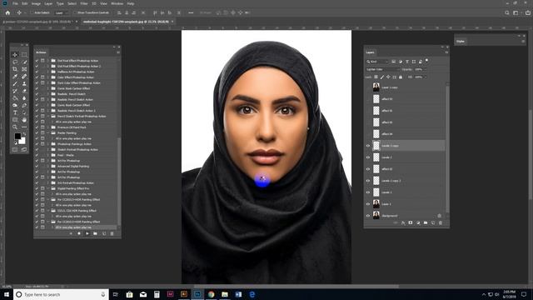533x300 pixels.
Task: Select the Pen tool
Action: click(24, 106)
